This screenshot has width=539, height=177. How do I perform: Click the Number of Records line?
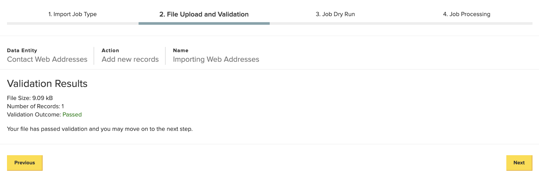[x=35, y=106]
